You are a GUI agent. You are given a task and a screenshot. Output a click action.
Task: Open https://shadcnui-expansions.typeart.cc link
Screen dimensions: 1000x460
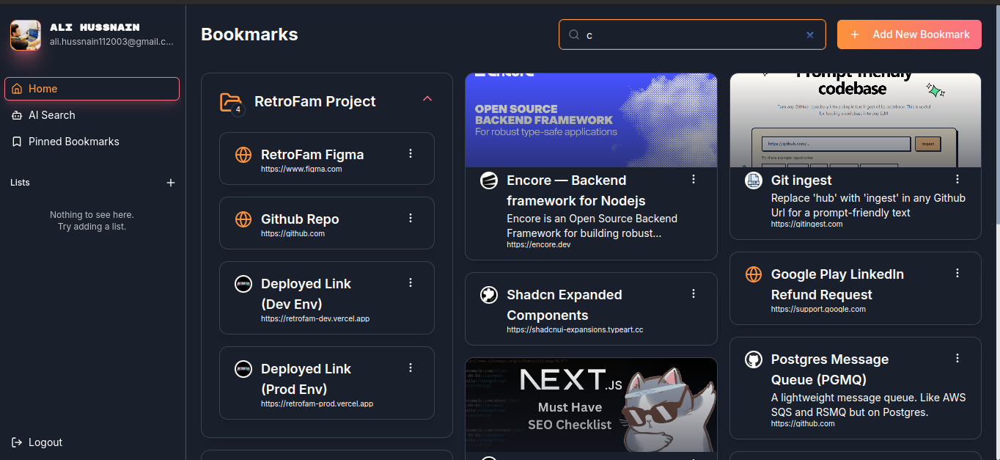pyautogui.click(x=575, y=329)
